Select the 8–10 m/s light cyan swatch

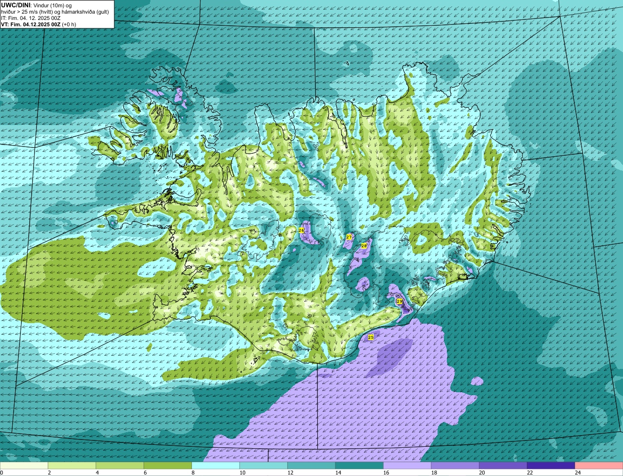click(216, 466)
